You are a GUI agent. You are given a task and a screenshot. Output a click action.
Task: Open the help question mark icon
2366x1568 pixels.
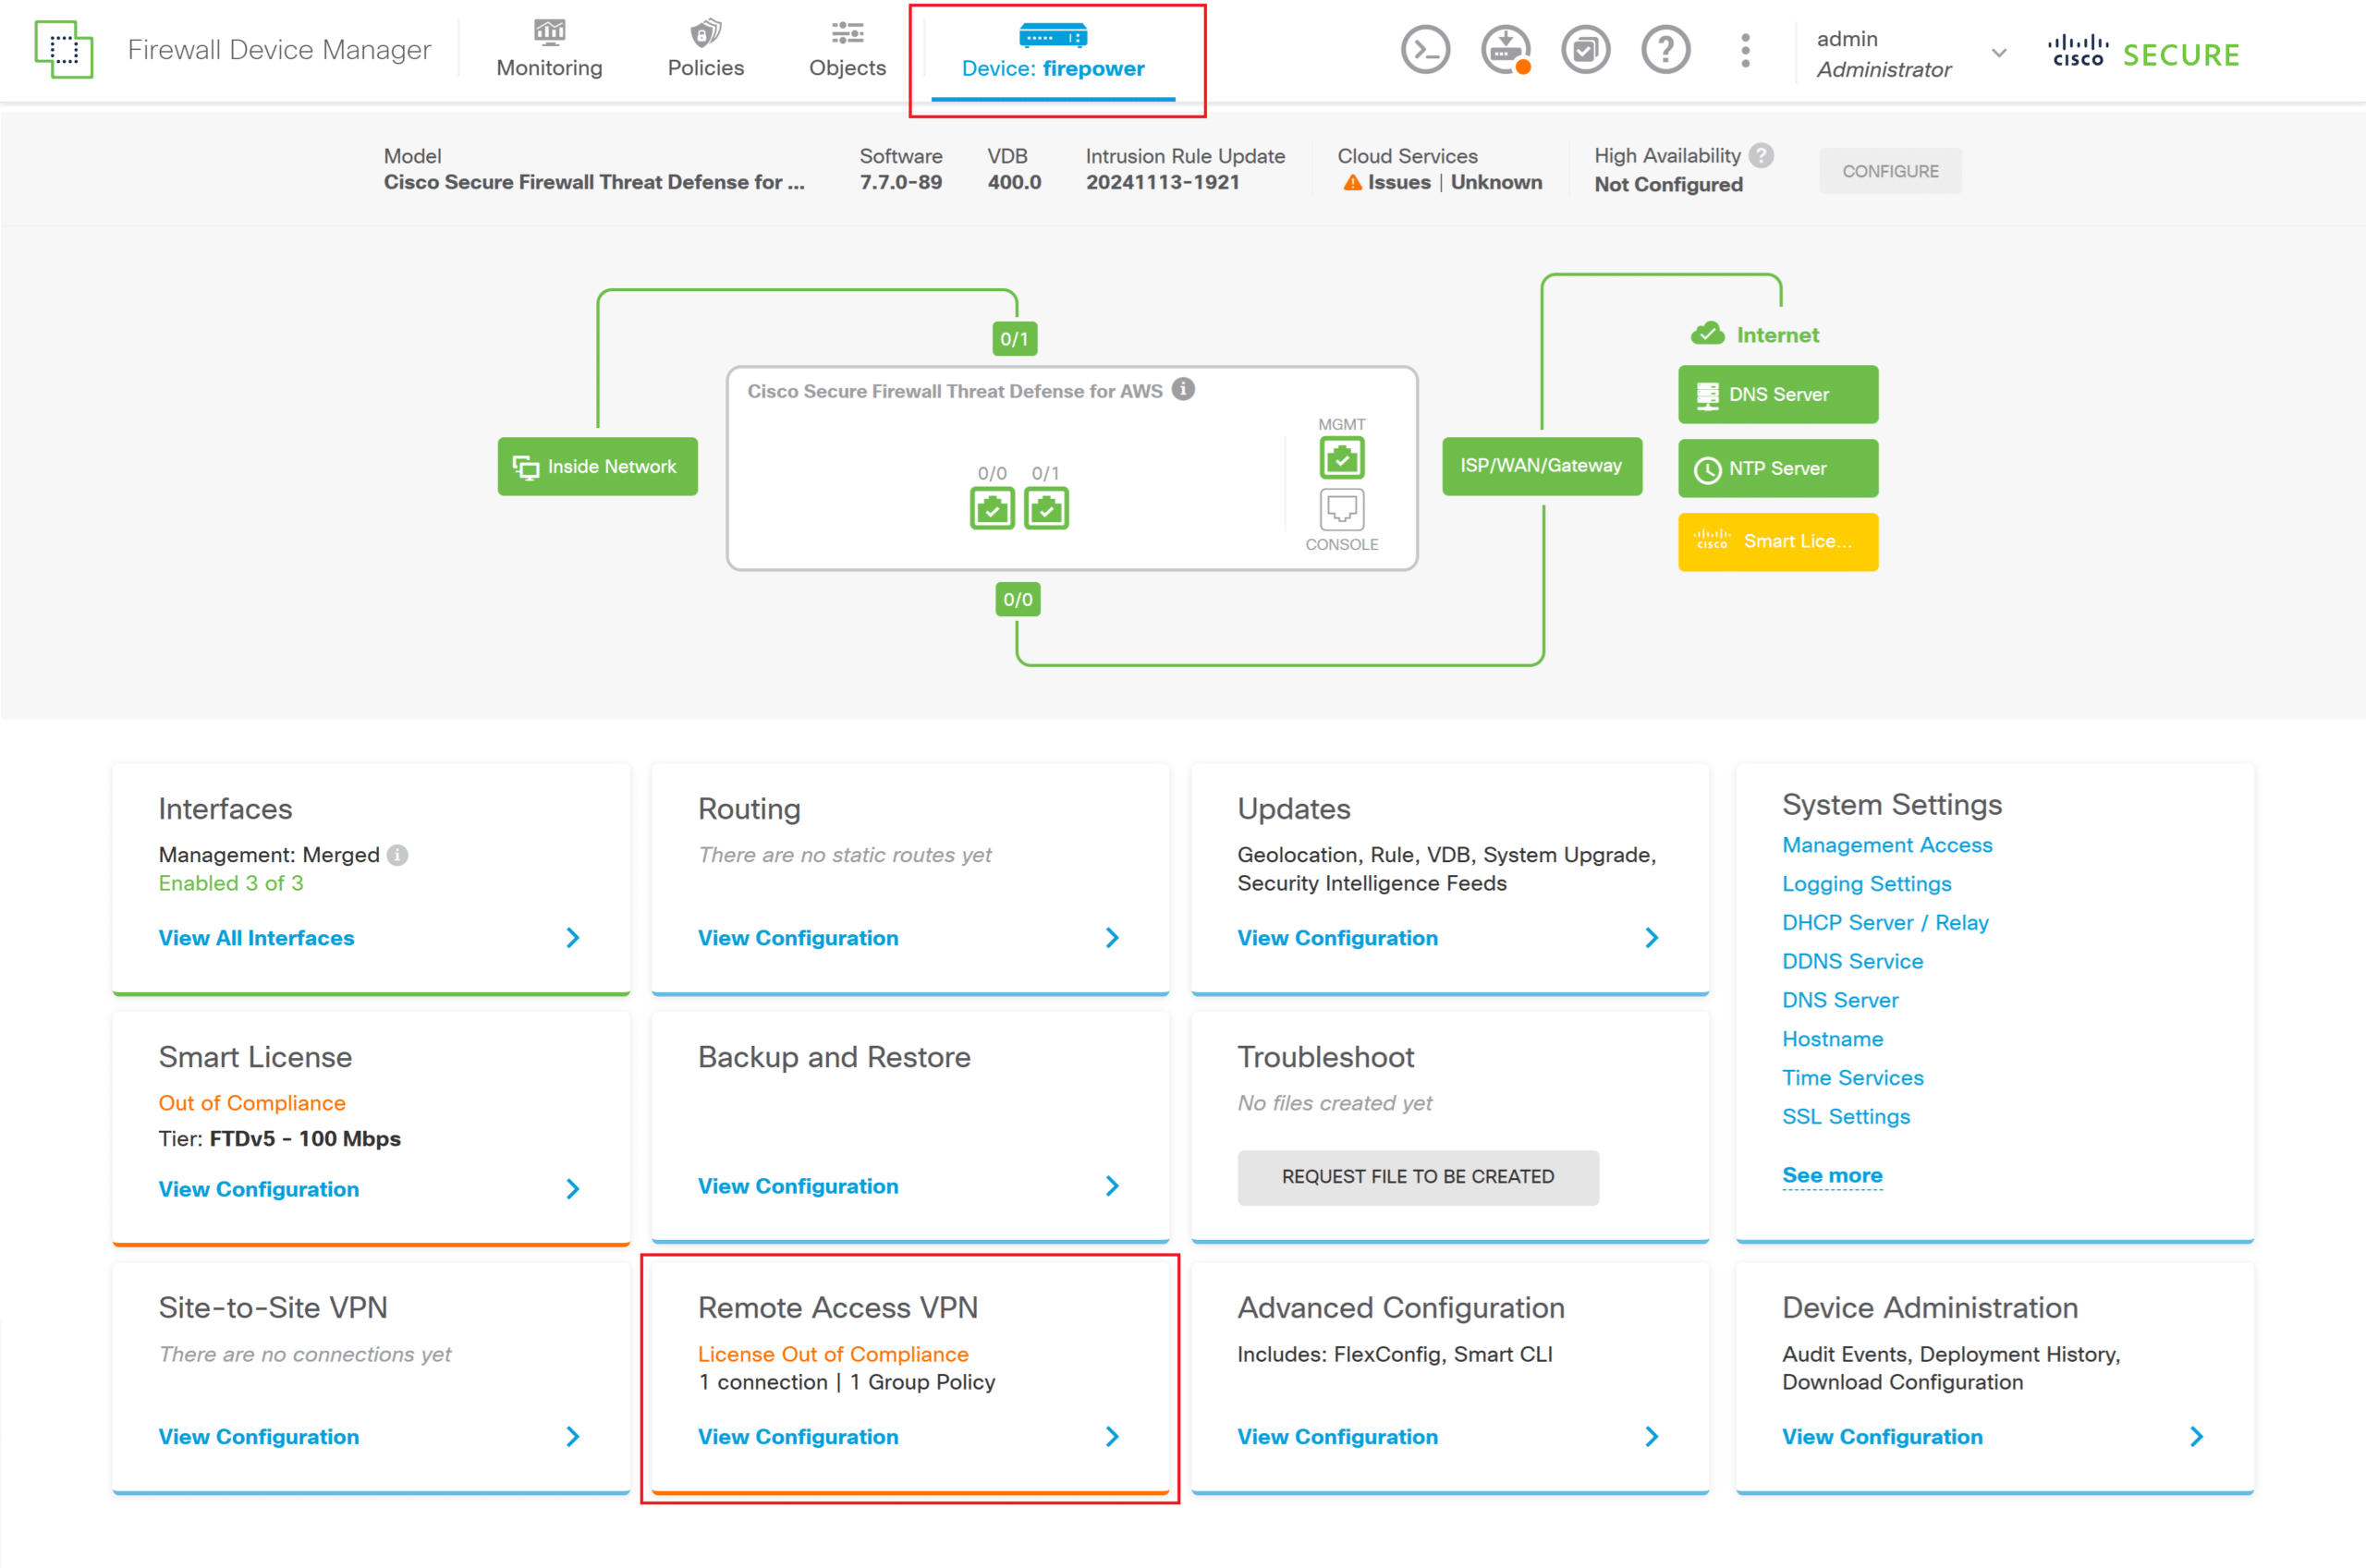(x=1665, y=50)
